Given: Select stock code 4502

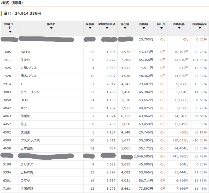Looking at the screenshot, I should [7, 132].
